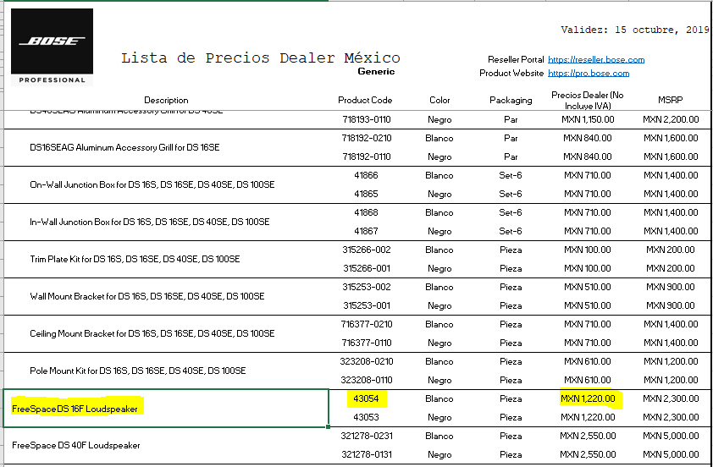Open the reseller.bose.com link

595,59
